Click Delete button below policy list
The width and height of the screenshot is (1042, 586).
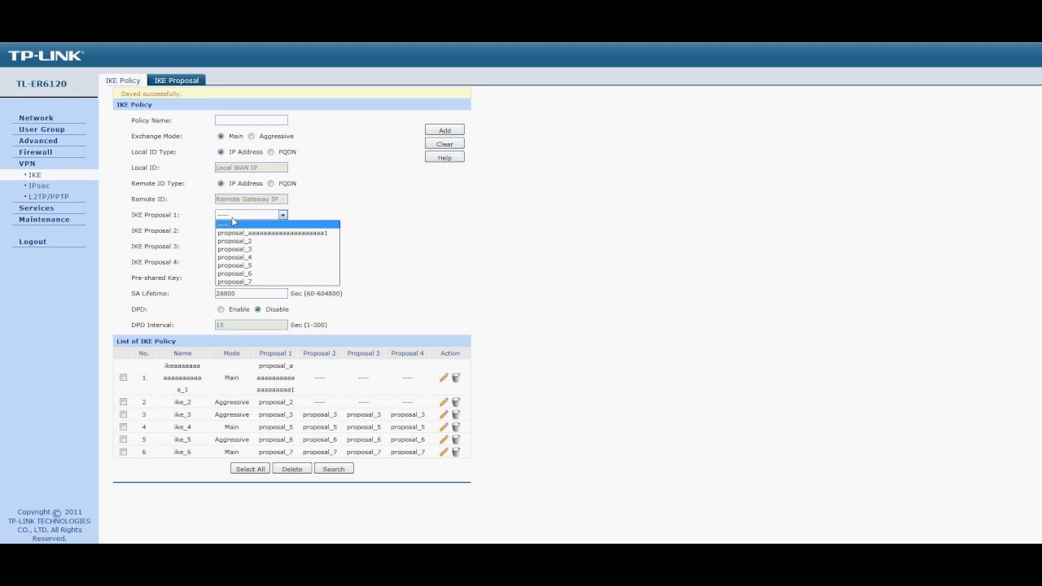point(292,469)
